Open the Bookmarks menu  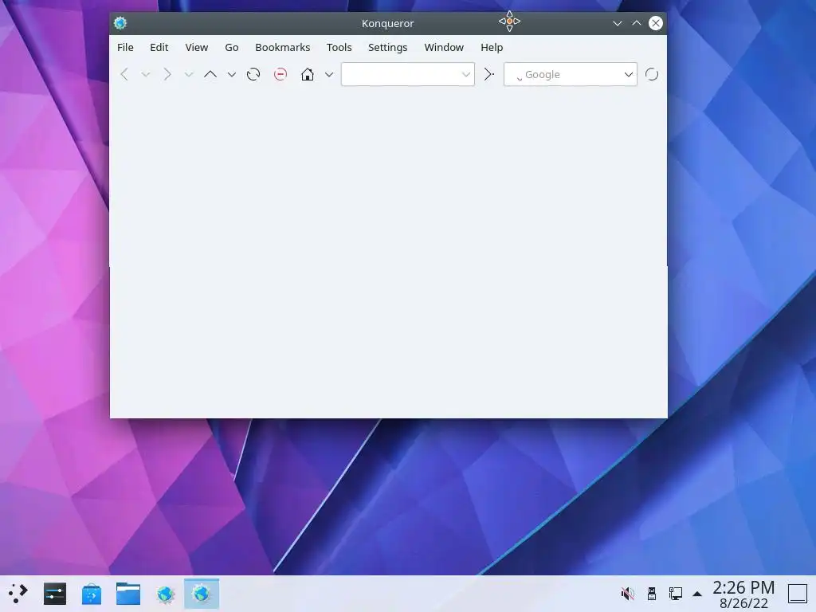coord(283,47)
